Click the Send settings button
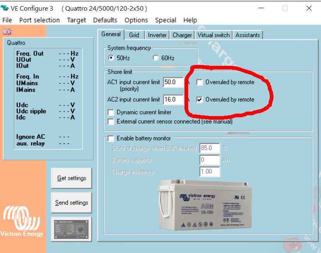The image size is (321, 253). pyautogui.click(x=71, y=203)
